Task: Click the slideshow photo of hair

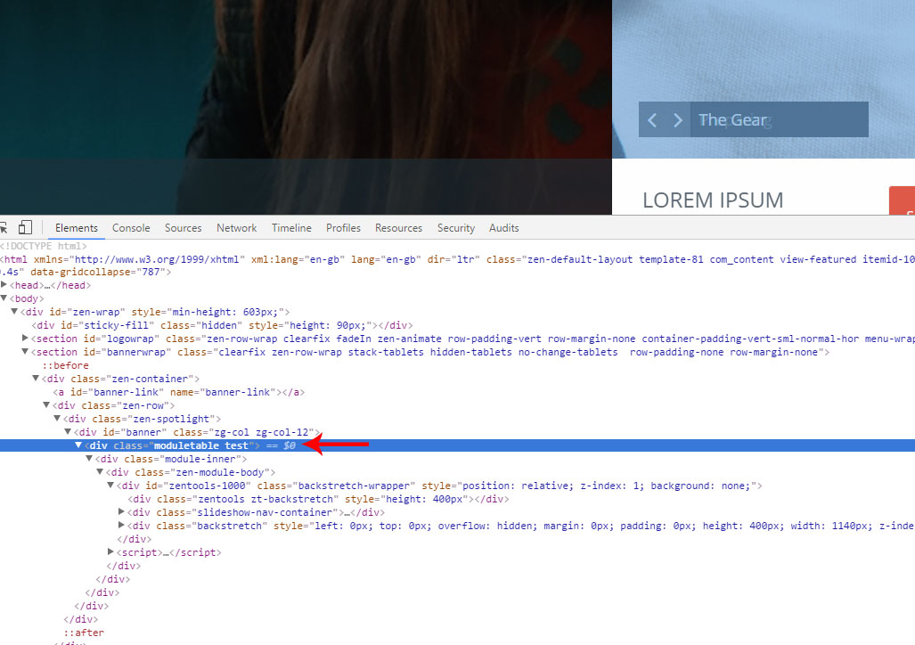Action: 306,108
